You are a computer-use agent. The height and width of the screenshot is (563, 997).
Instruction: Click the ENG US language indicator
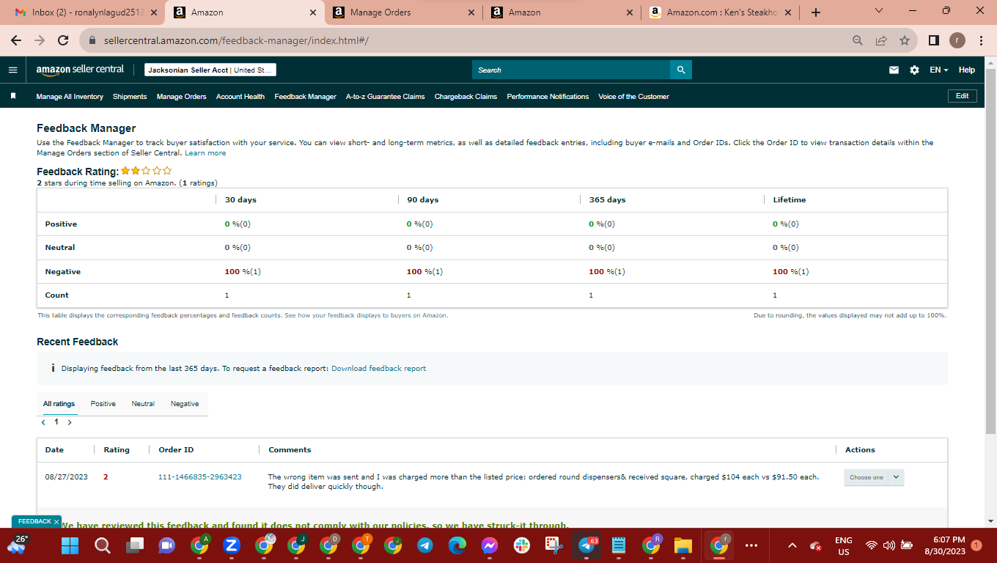click(x=844, y=545)
